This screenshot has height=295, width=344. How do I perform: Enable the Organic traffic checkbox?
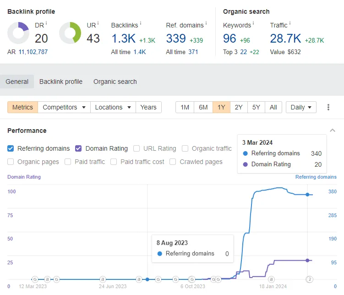point(185,148)
